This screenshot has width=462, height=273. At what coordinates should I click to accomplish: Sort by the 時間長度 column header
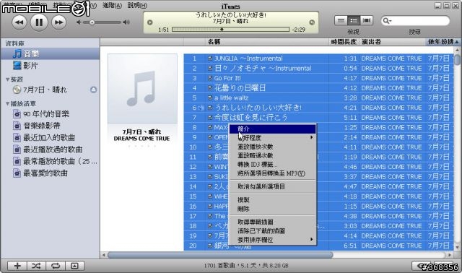tap(344, 42)
